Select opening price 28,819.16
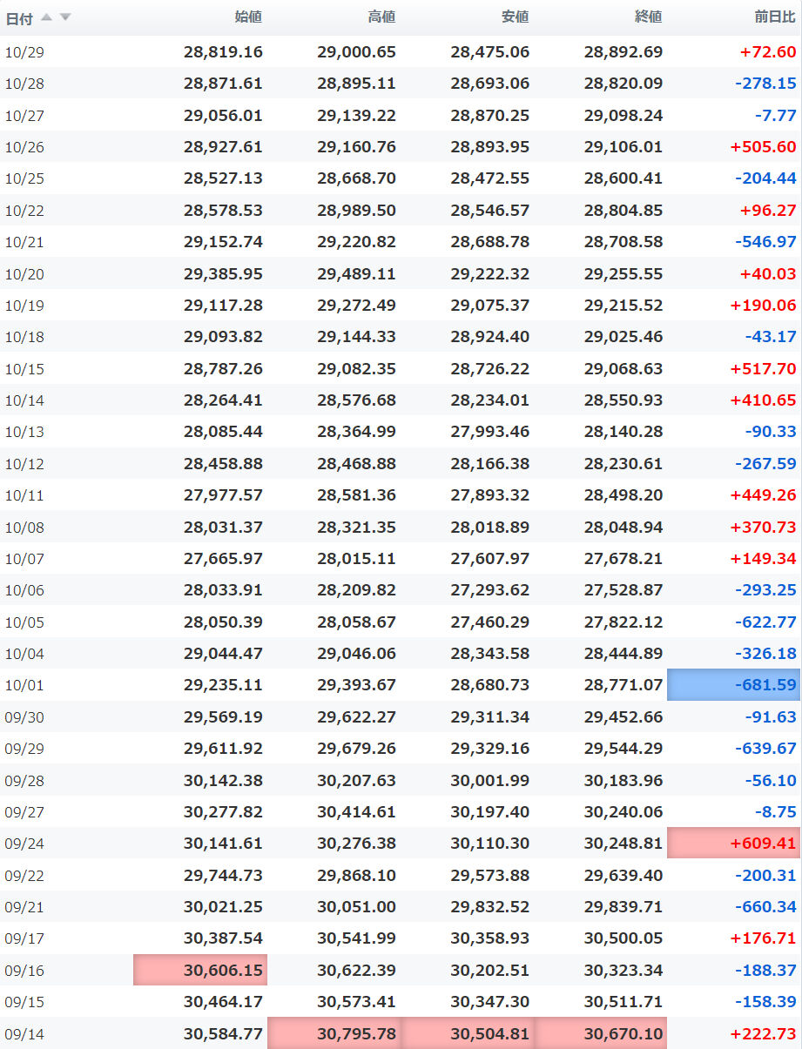The image size is (802, 1049). (x=223, y=52)
